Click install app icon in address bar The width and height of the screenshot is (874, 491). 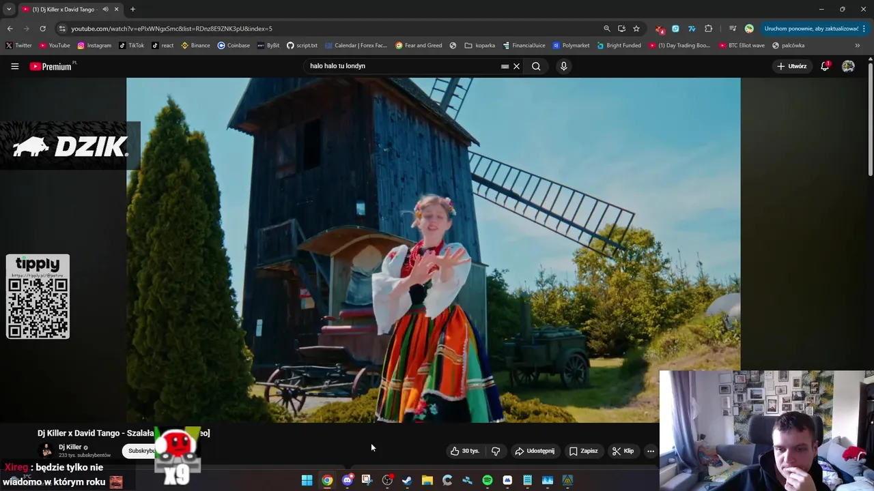[x=621, y=29]
